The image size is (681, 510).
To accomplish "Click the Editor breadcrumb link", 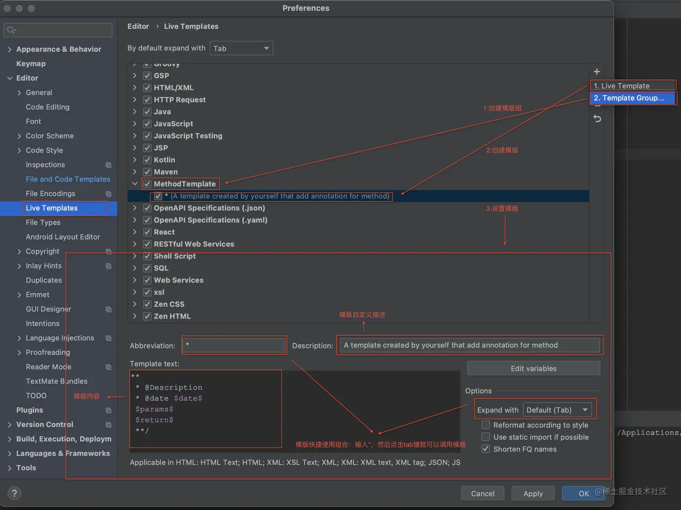I will click(x=138, y=27).
